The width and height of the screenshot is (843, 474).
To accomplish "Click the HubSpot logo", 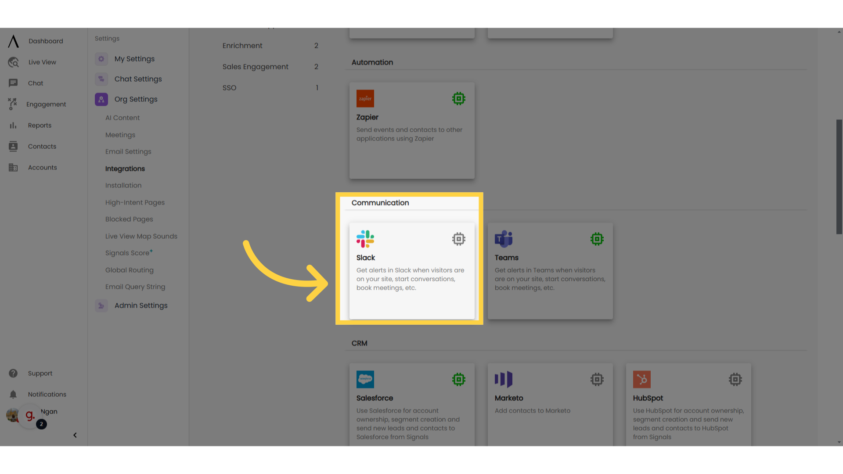I will 642,380.
